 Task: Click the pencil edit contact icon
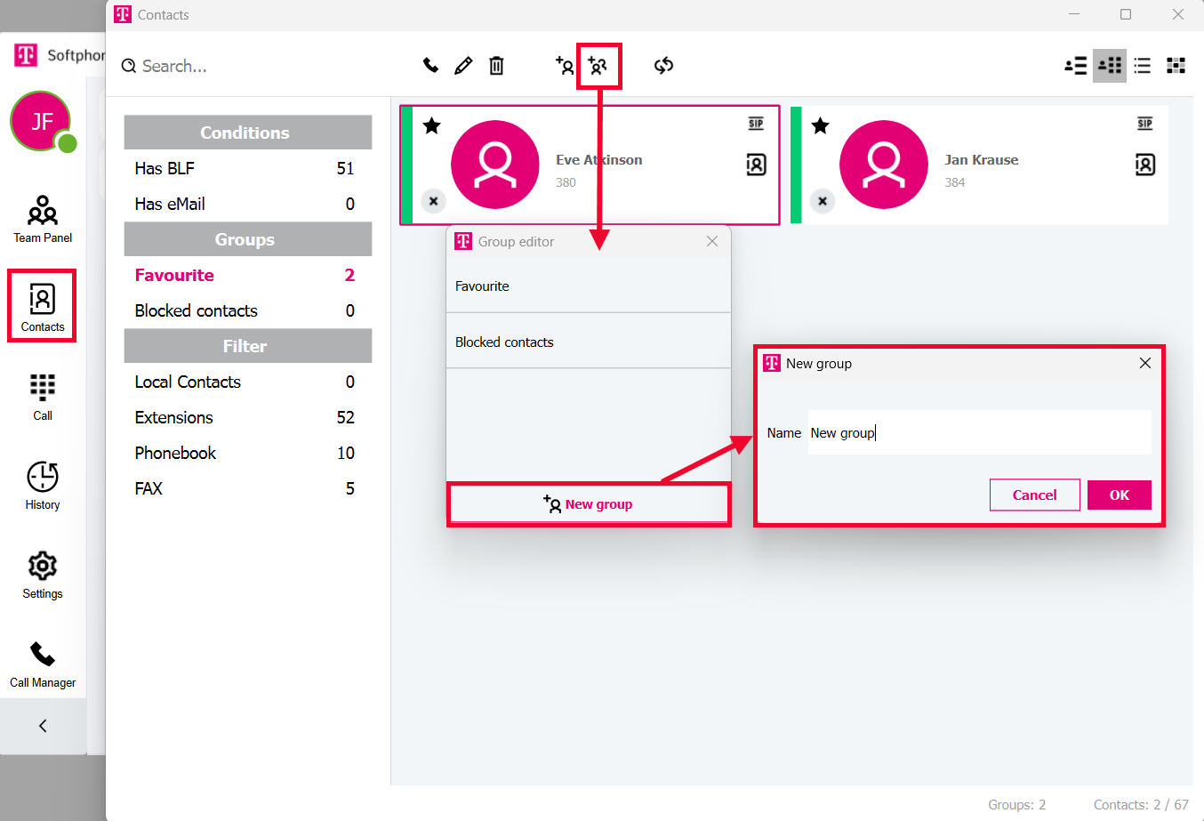tap(463, 66)
